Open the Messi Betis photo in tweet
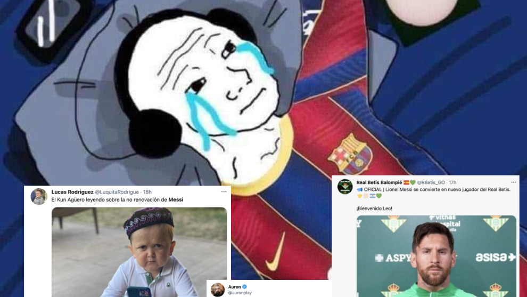527x297 pixels. pyautogui.click(x=437, y=256)
